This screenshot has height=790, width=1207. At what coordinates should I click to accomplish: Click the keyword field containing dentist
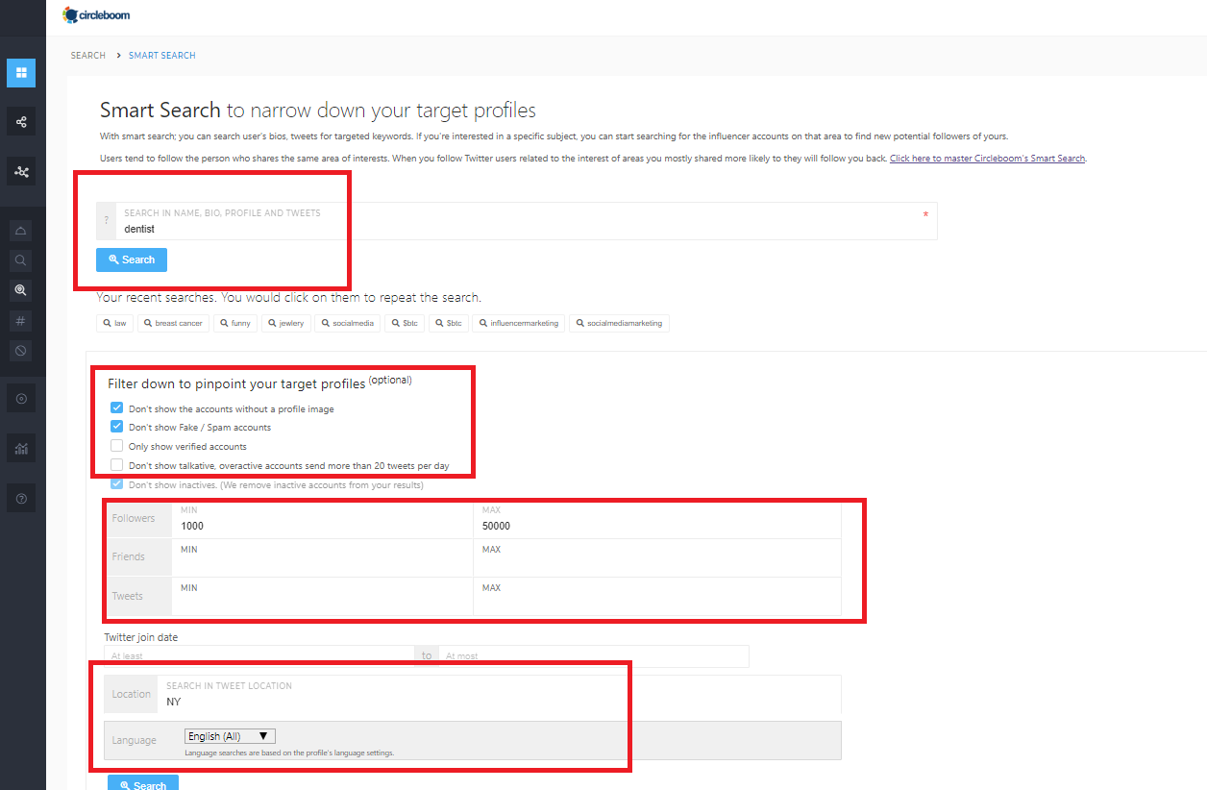(x=526, y=221)
